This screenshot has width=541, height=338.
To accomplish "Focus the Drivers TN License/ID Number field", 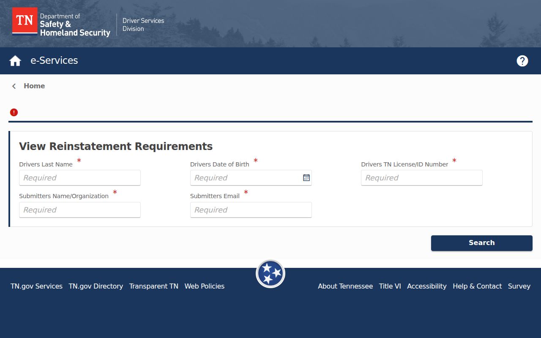I will 422,178.
